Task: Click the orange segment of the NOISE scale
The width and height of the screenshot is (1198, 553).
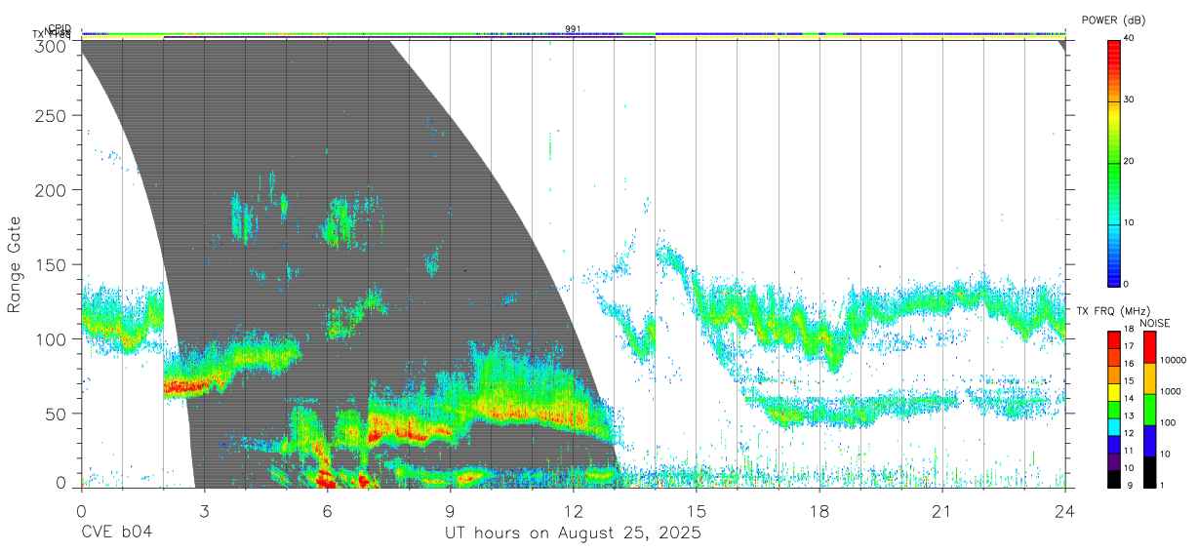Action: (x=1149, y=377)
